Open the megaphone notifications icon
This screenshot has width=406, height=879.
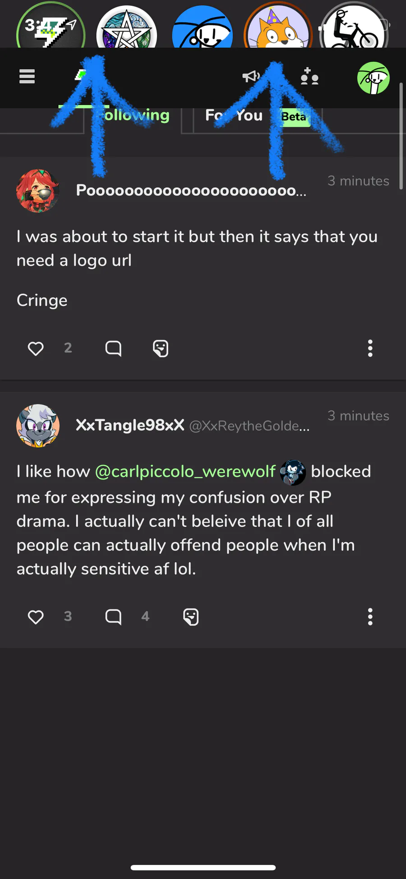(251, 77)
